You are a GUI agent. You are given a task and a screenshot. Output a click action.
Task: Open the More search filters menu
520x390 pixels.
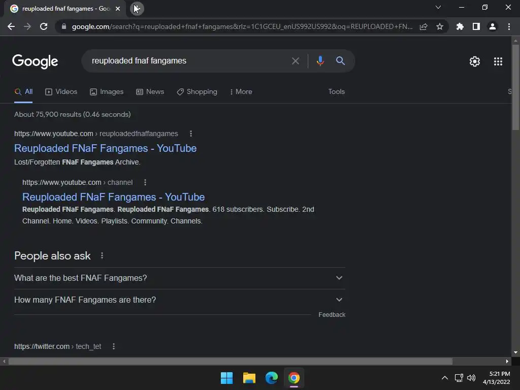point(241,92)
